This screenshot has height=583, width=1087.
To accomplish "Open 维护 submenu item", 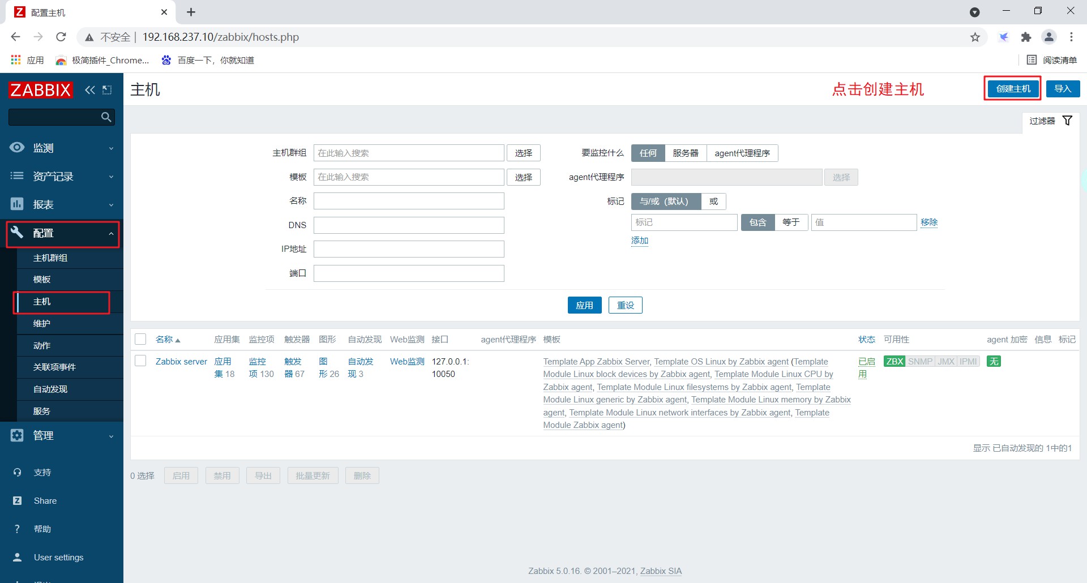I will click(70, 323).
